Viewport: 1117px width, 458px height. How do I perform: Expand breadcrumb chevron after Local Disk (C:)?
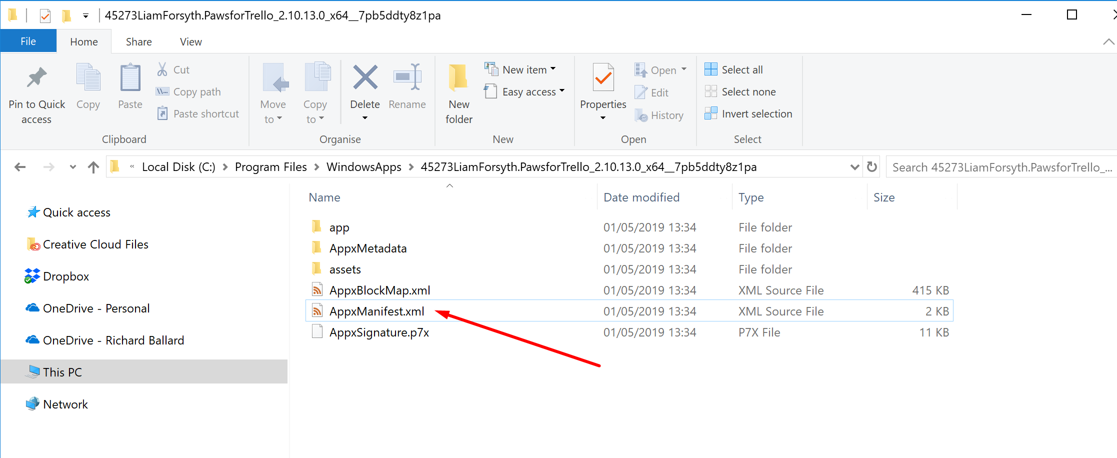[225, 167]
